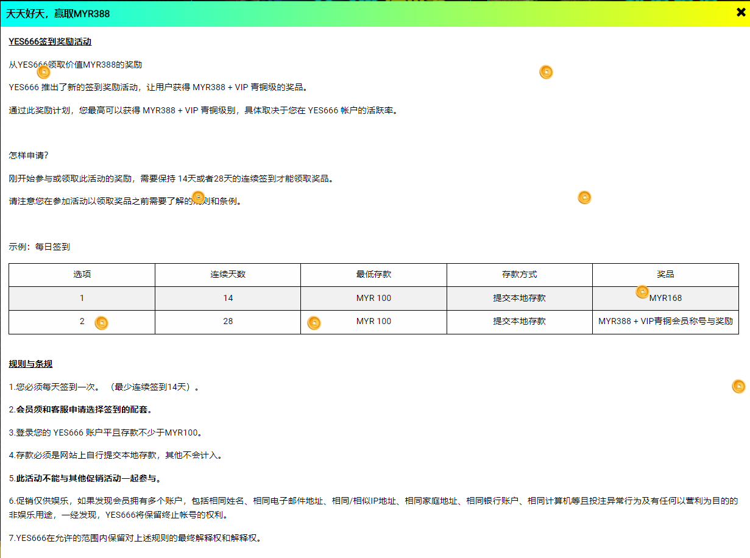This screenshot has height=558, width=750.
Task: Select the 连续天数 column header
Action: (228, 275)
